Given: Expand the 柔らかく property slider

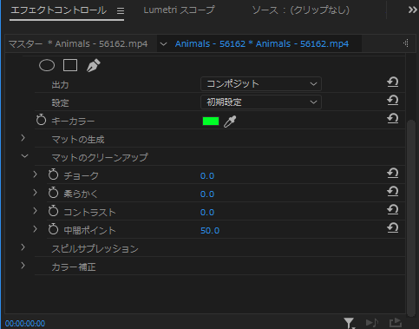Looking at the screenshot, I should [35, 193].
